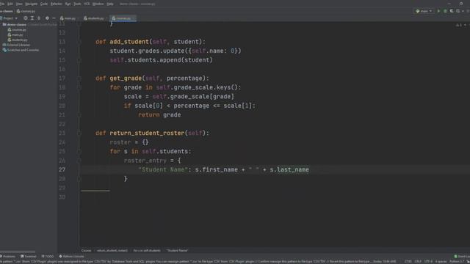The image size is (470, 264).
Task: Open courses.py in the project tree
Action: (x=17, y=29)
